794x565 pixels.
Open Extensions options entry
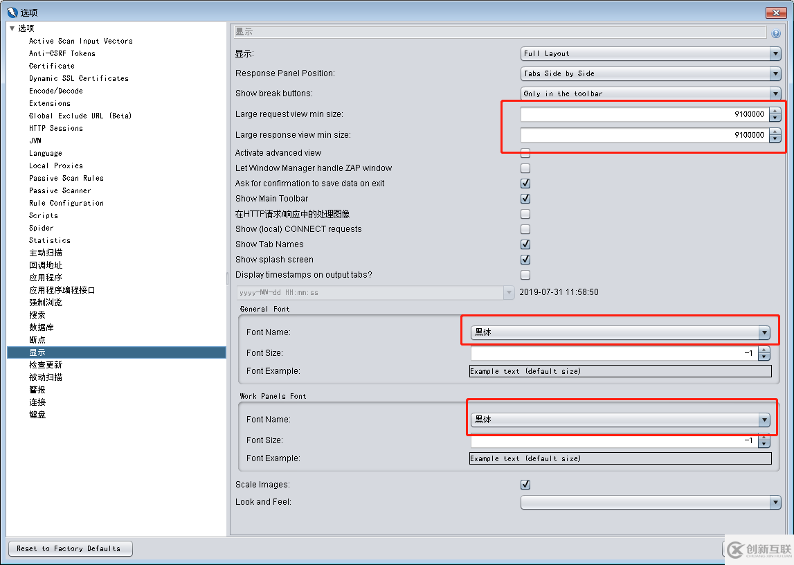point(50,103)
